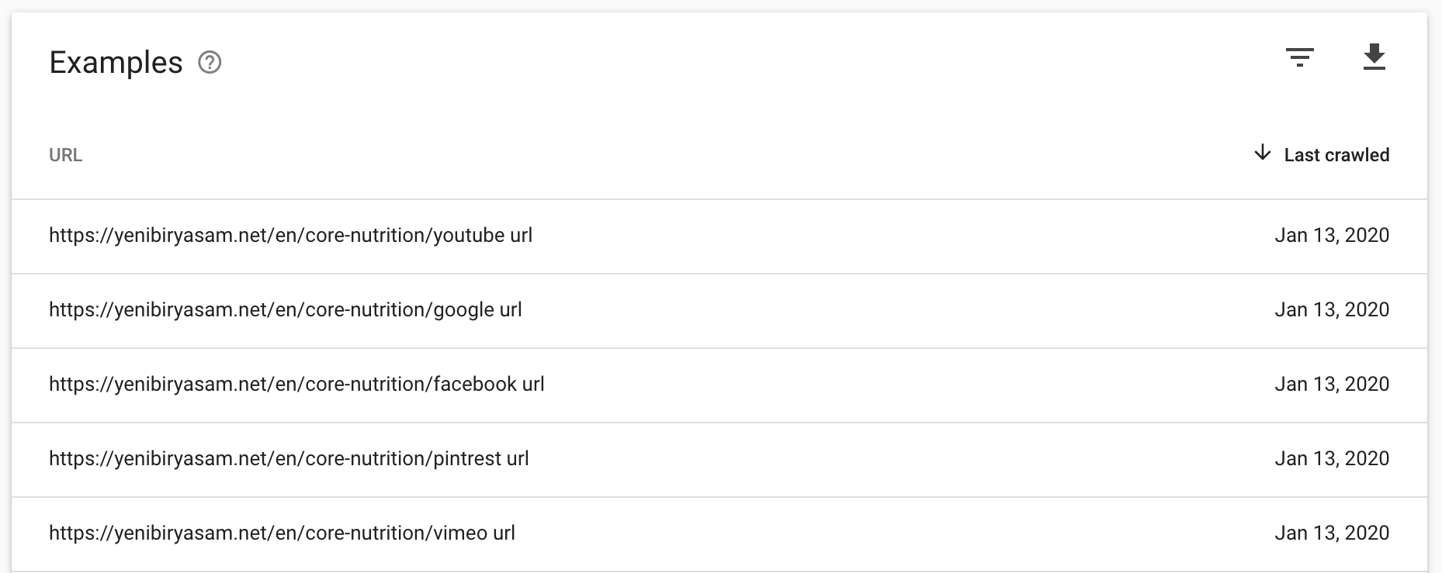Click the crawl date of the pintrest row

(1332, 459)
